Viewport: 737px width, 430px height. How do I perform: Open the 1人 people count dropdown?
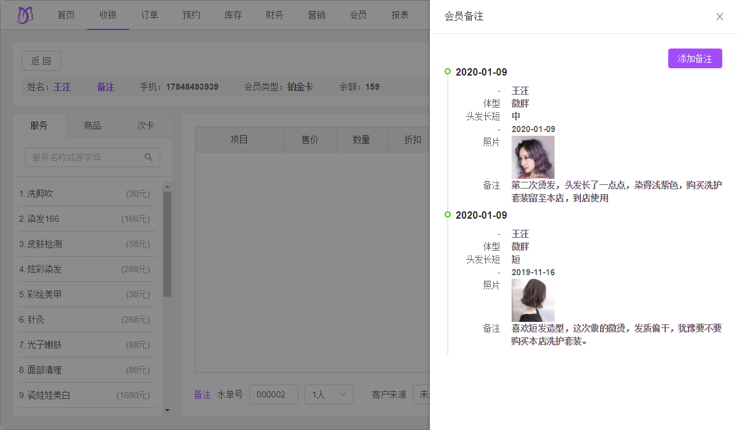pyautogui.click(x=329, y=394)
